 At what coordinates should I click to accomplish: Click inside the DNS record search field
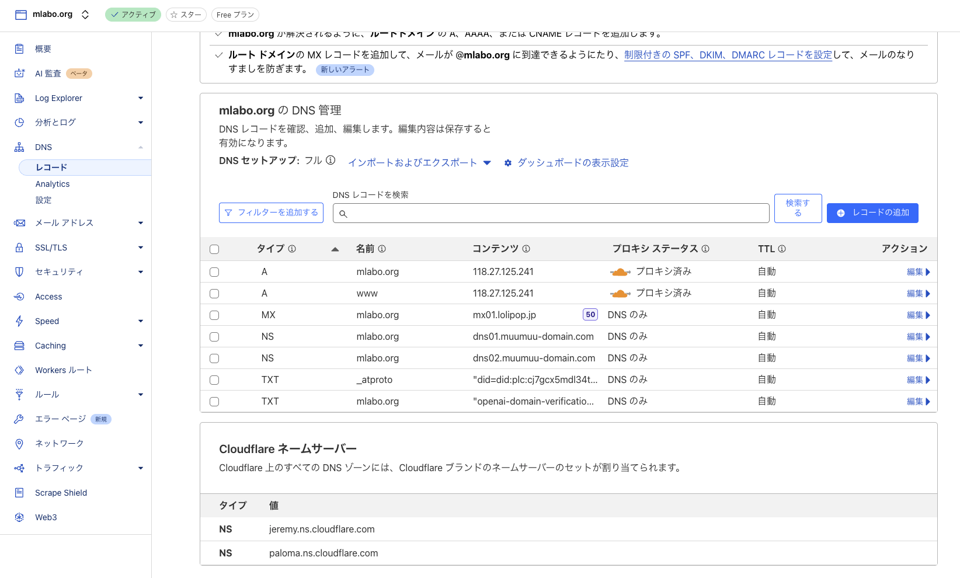[x=549, y=213]
